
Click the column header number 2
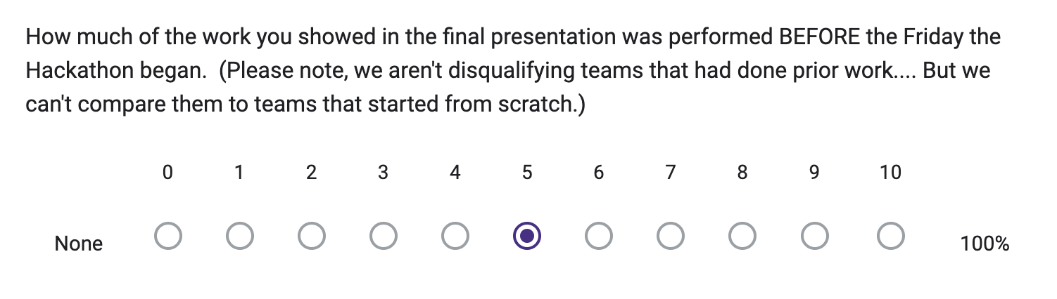coord(312,173)
